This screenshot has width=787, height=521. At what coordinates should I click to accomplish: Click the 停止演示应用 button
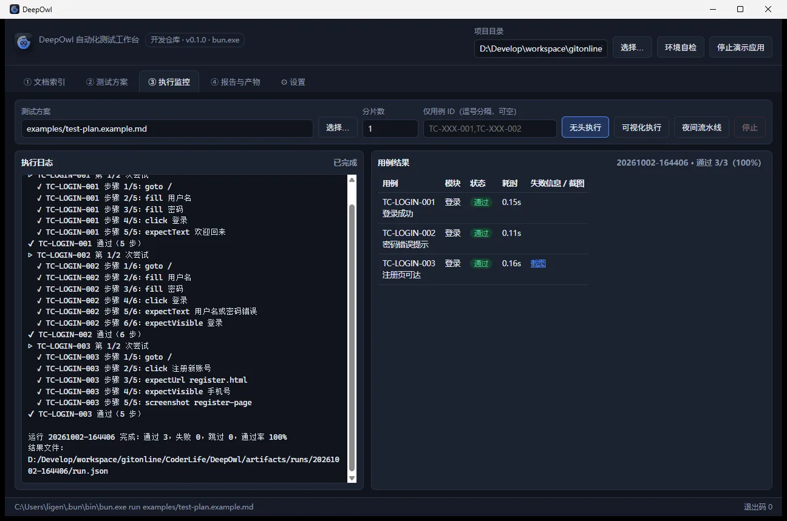click(x=740, y=47)
